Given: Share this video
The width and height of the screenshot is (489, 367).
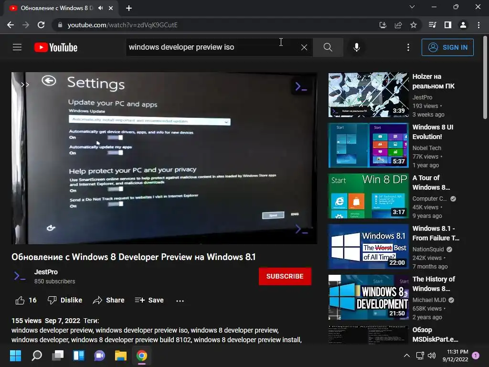Looking at the screenshot, I should [x=108, y=300].
